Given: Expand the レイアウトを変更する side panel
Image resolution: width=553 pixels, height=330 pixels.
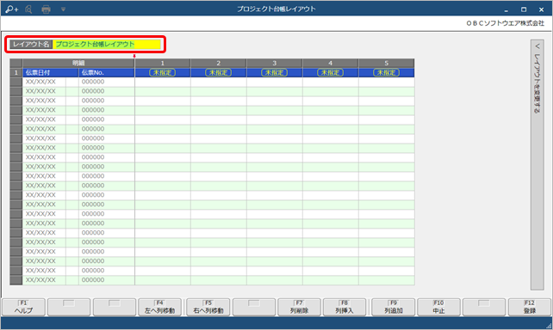Looking at the screenshot, I should 537,165.
